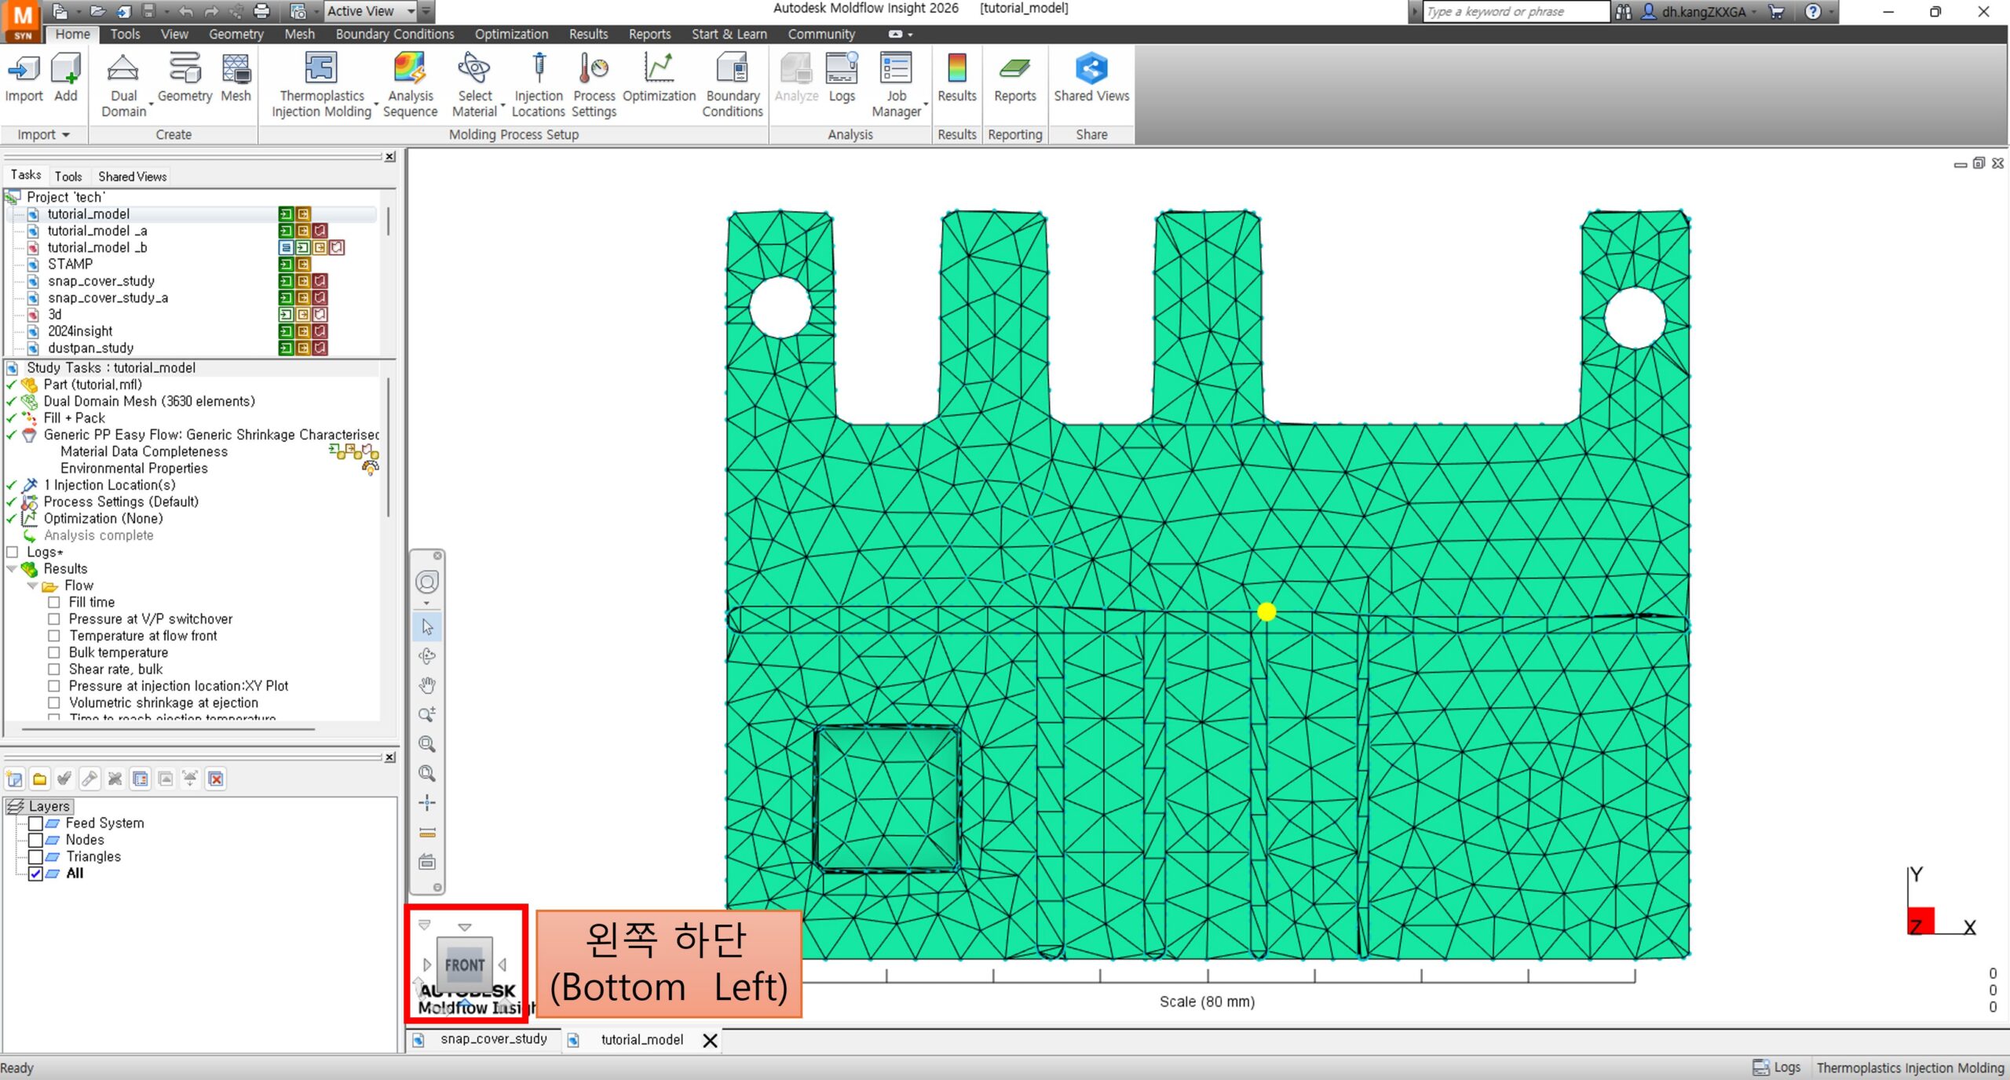This screenshot has width=2010, height=1080.
Task: Toggle the Triangles layer checkbox
Action: coord(35,857)
